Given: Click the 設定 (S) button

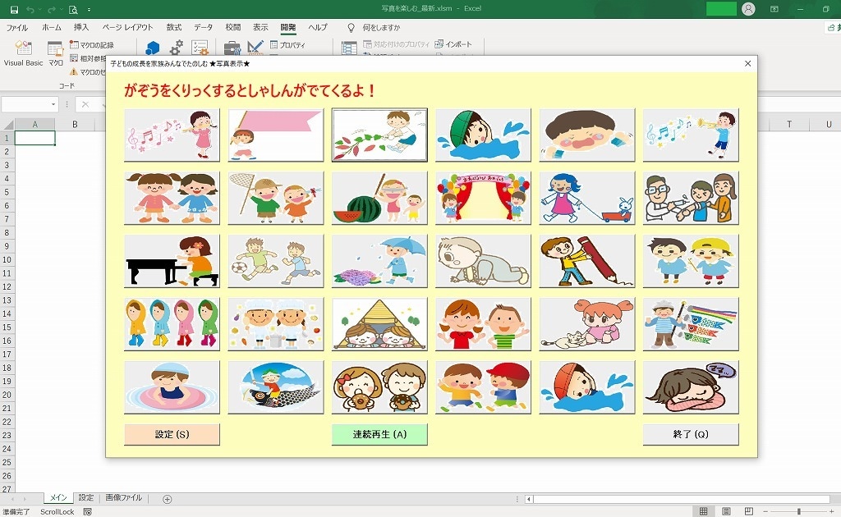Looking at the screenshot, I should [172, 434].
